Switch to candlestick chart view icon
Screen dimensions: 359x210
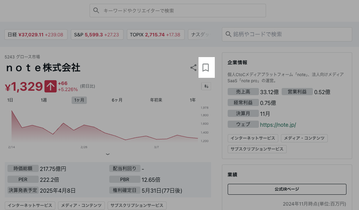coord(206,86)
